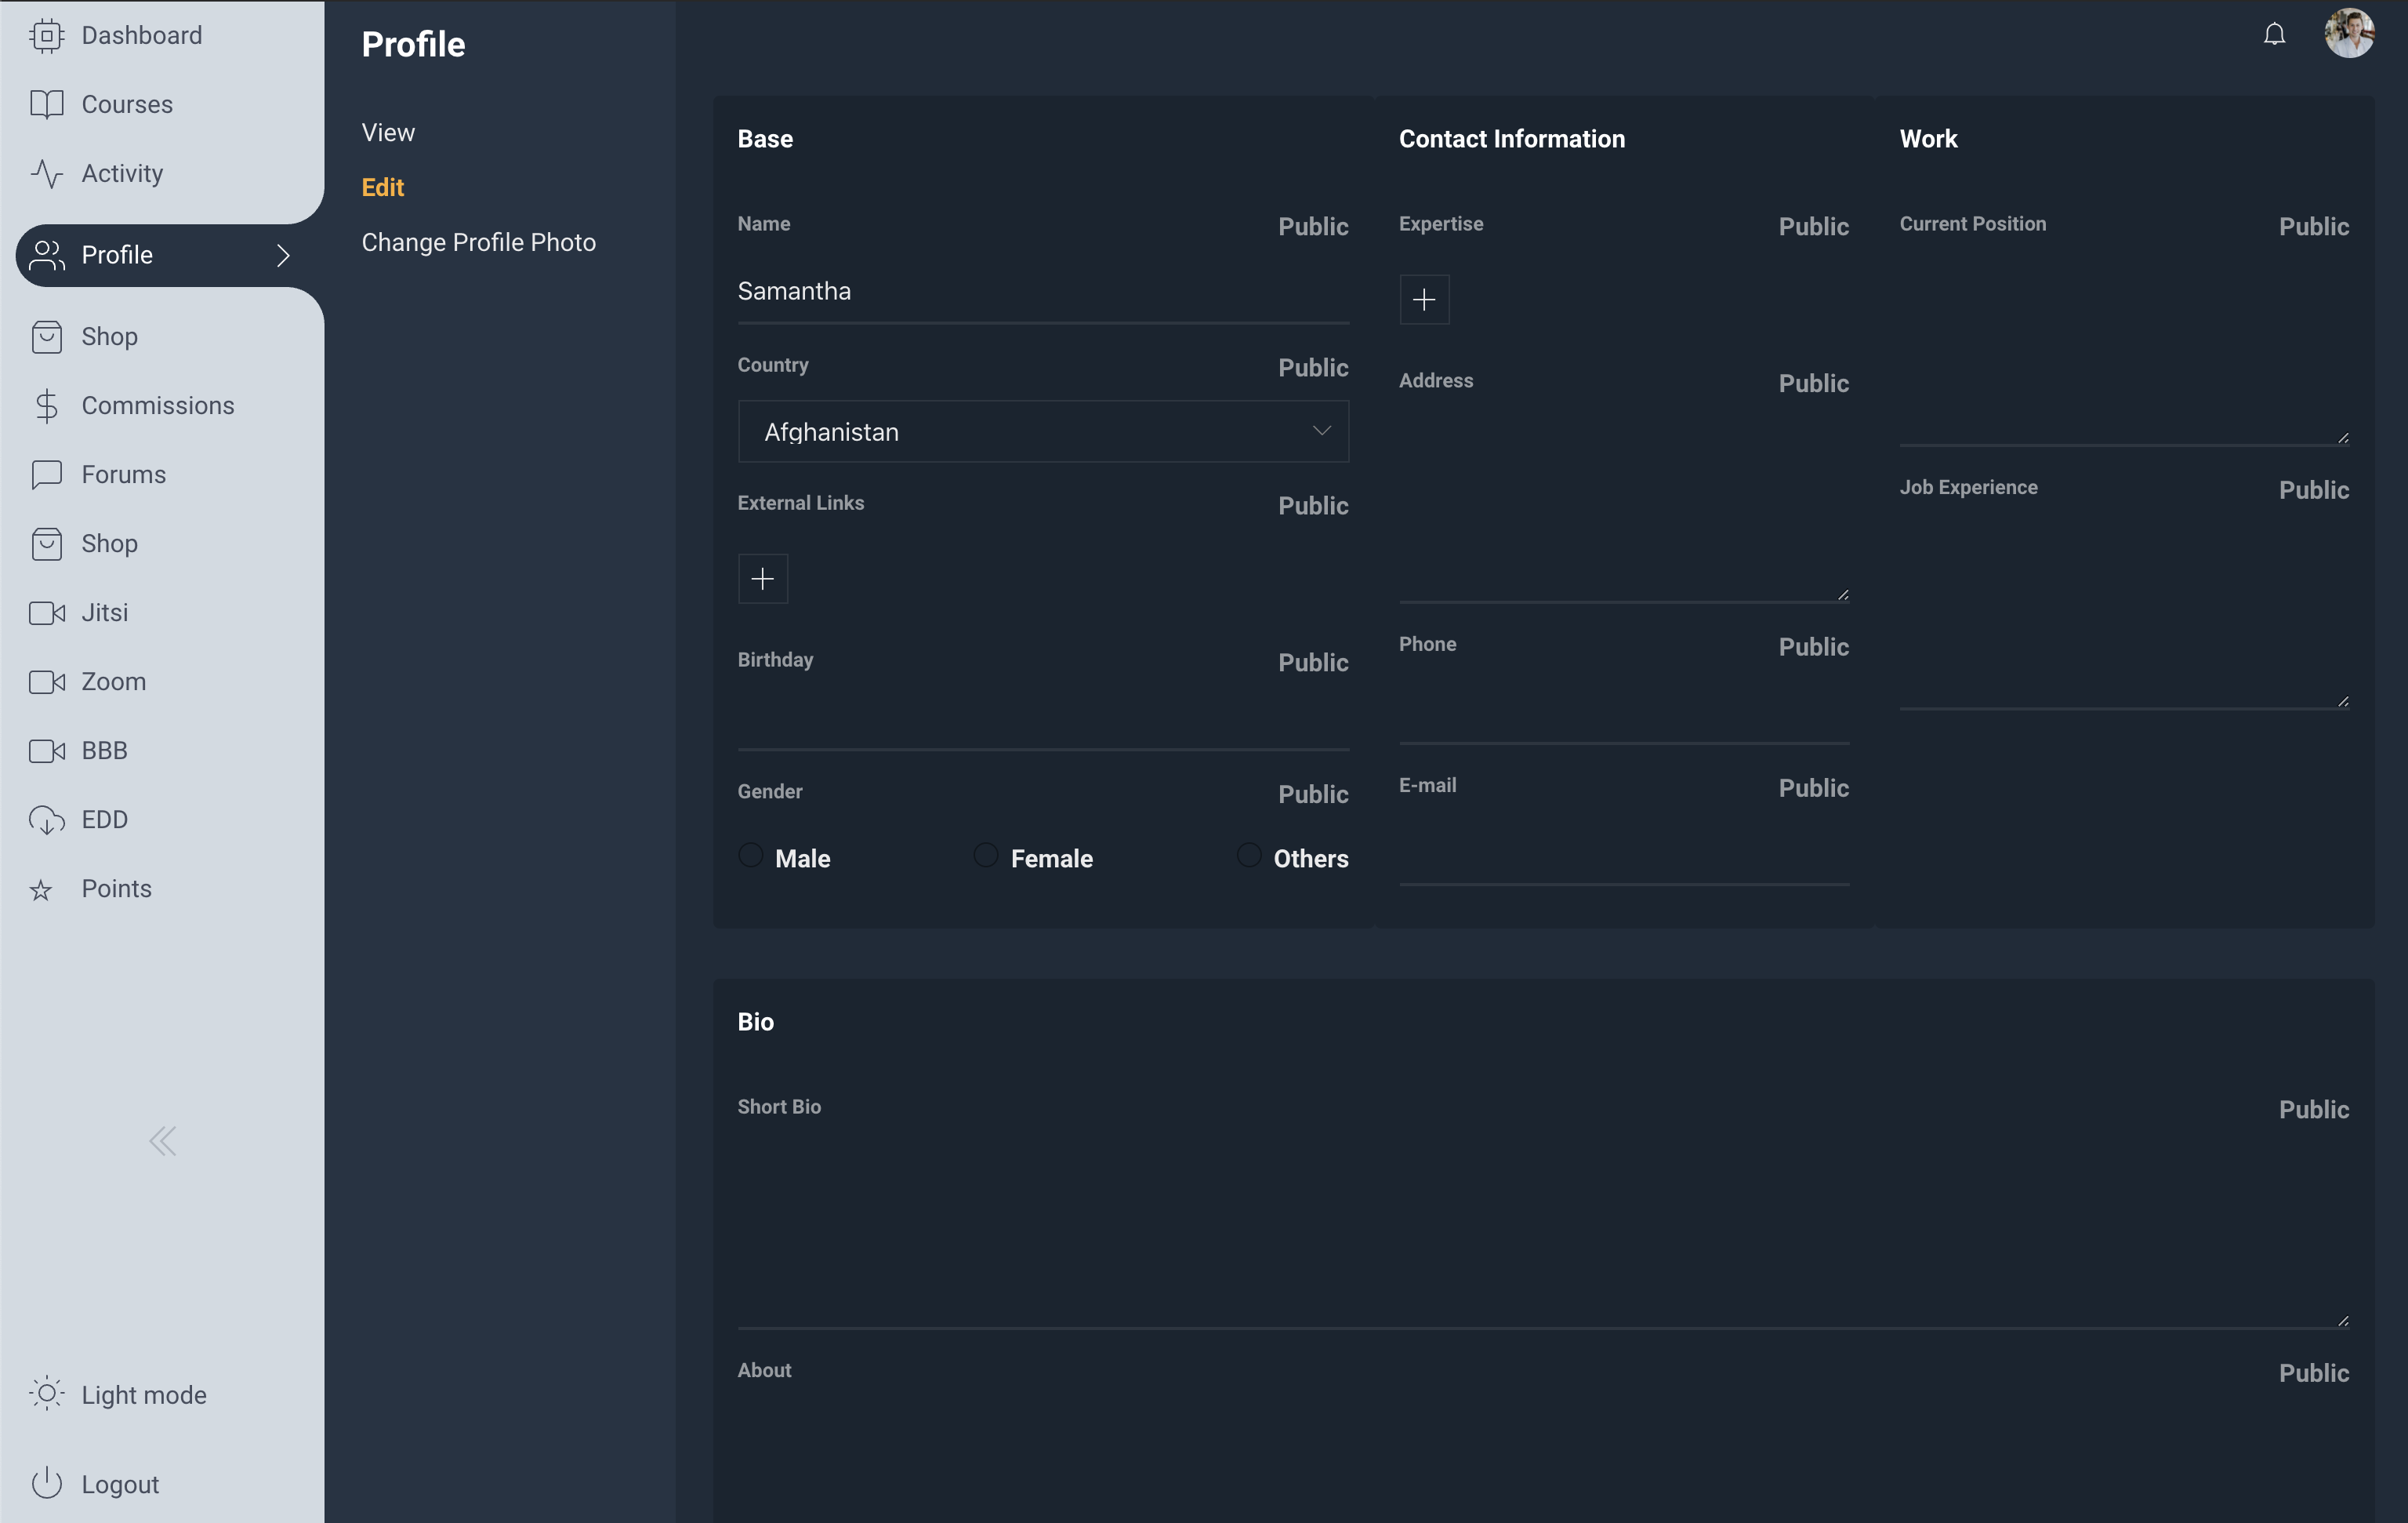This screenshot has width=2408, height=1523.
Task: Add an External Links entry with plus
Action: point(763,579)
